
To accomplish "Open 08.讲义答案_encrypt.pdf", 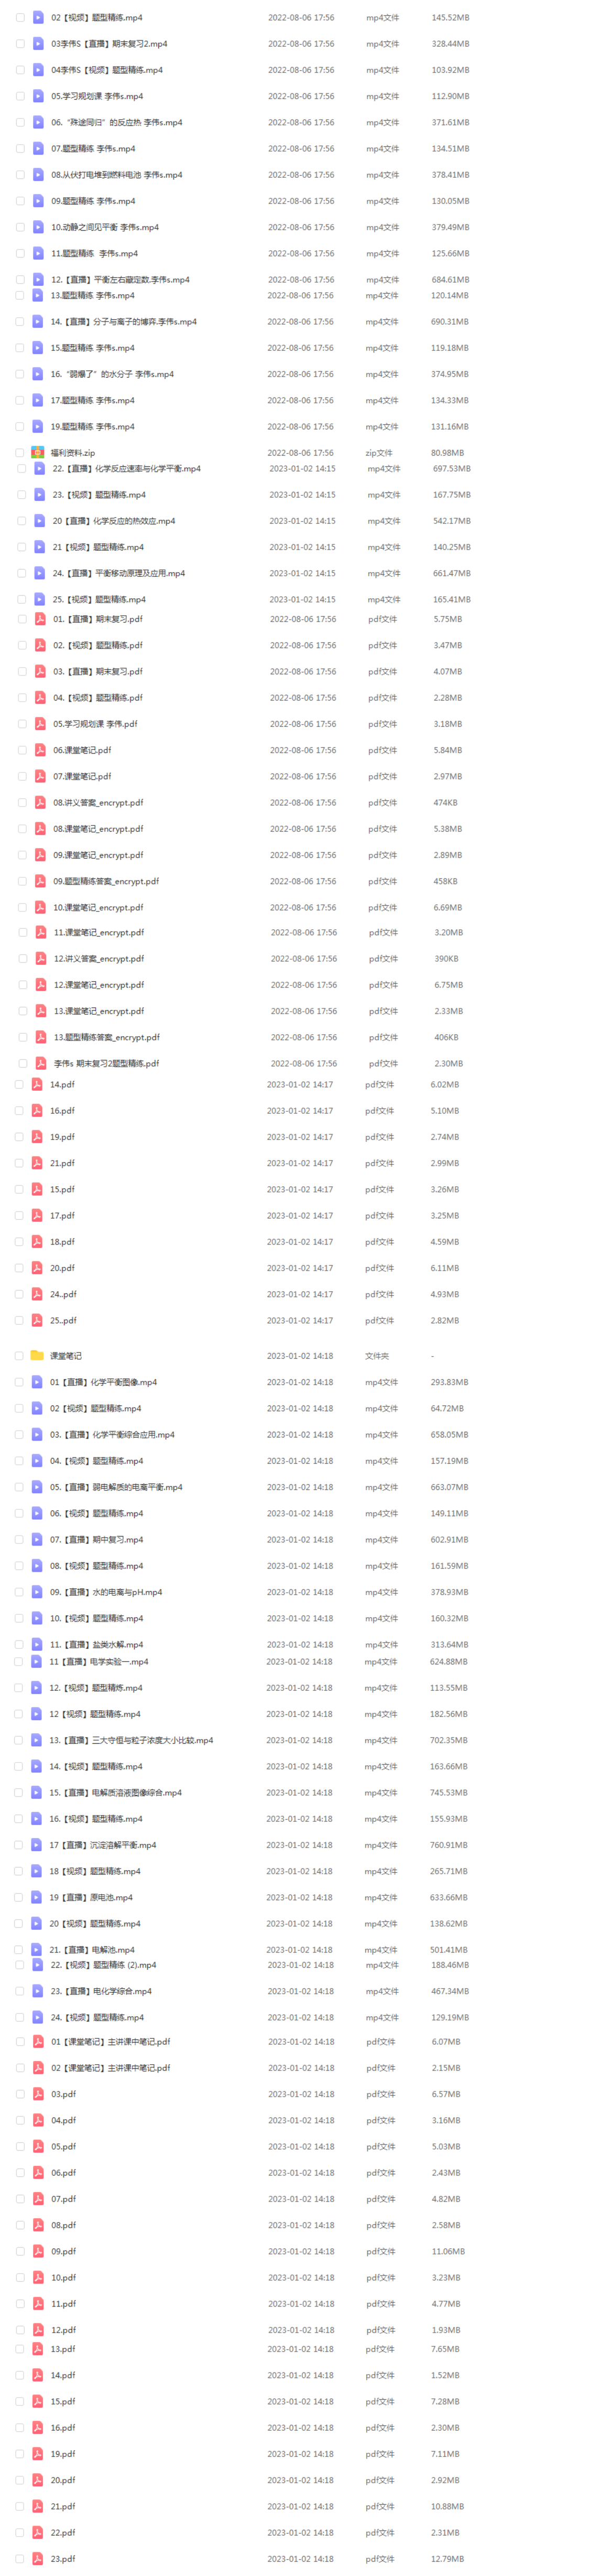I will coord(98,802).
